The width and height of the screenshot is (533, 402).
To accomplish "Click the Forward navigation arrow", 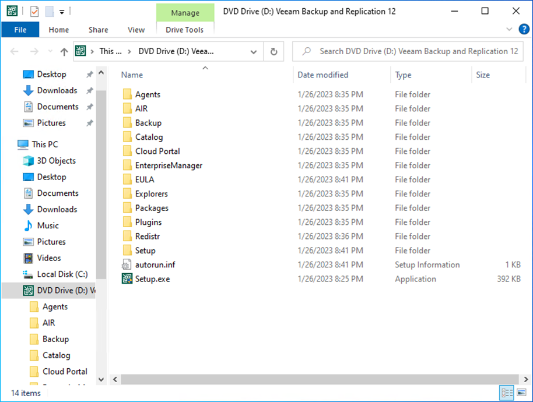I will (34, 52).
